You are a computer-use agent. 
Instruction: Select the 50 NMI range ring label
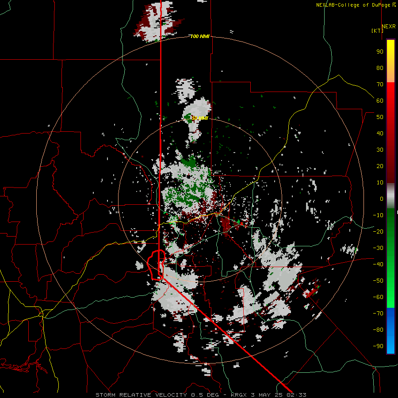[x=200, y=118]
